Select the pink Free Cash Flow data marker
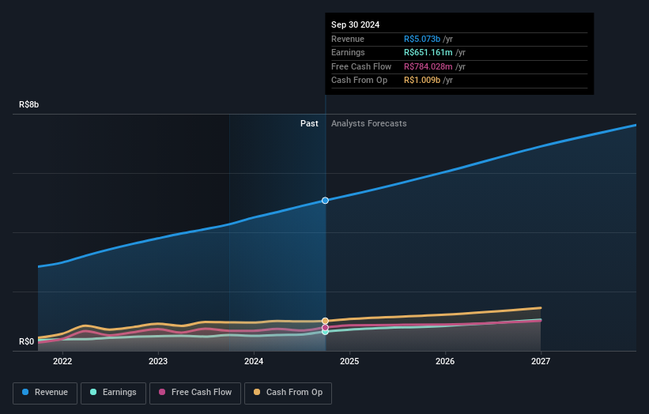Image resolution: width=649 pixels, height=414 pixels. point(326,328)
